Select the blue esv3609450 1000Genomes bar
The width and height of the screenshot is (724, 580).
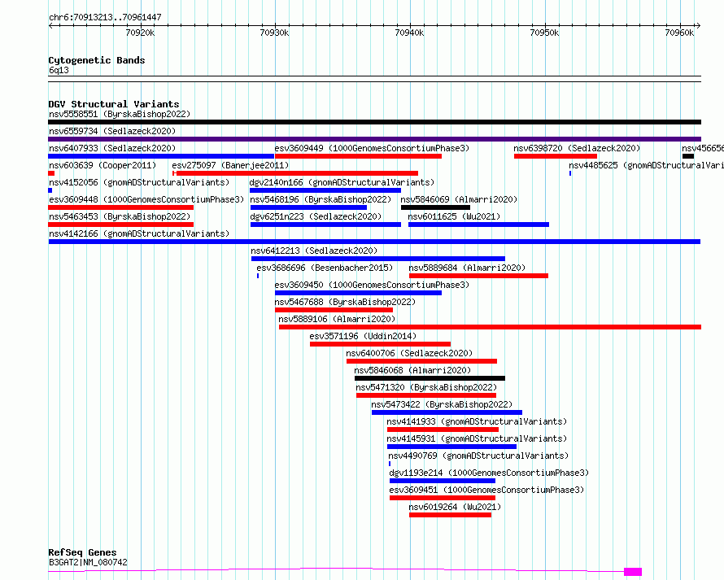tap(358, 293)
